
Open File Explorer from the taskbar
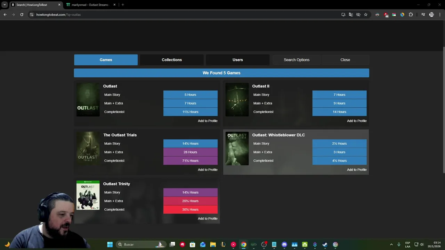click(x=213, y=244)
